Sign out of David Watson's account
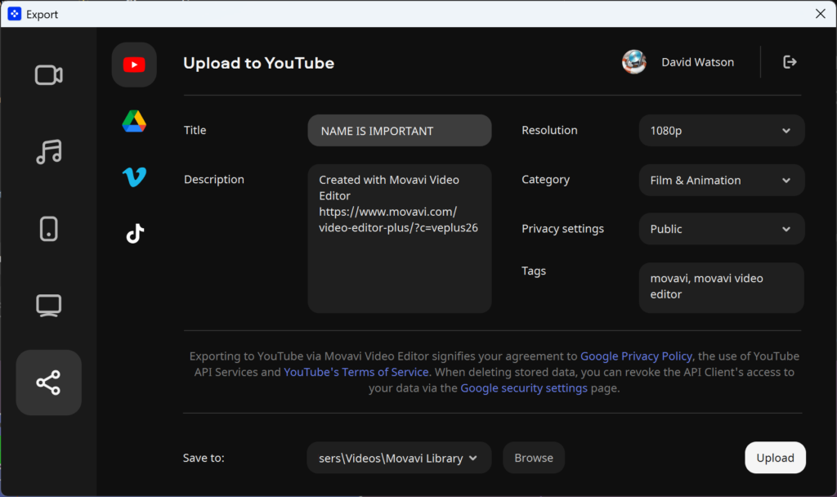 click(x=790, y=61)
